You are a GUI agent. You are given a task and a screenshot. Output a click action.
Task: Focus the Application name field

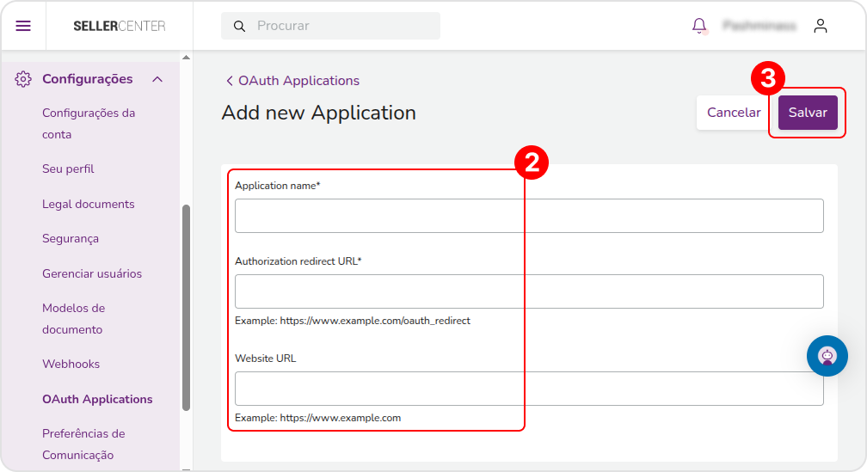coord(529,216)
